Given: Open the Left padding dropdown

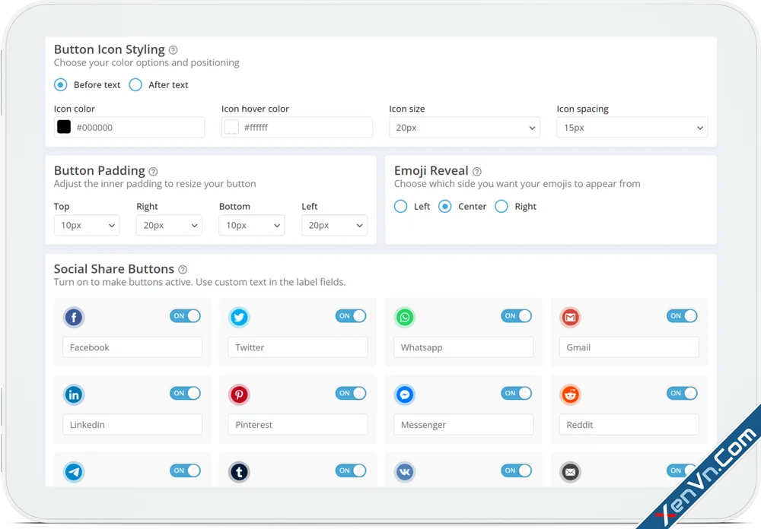Looking at the screenshot, I should click(x=334, y=226).
